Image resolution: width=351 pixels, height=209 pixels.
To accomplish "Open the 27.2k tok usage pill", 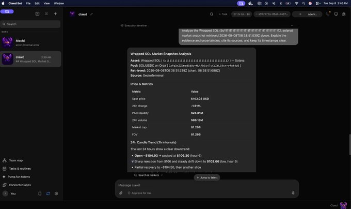I will (242, 14).
